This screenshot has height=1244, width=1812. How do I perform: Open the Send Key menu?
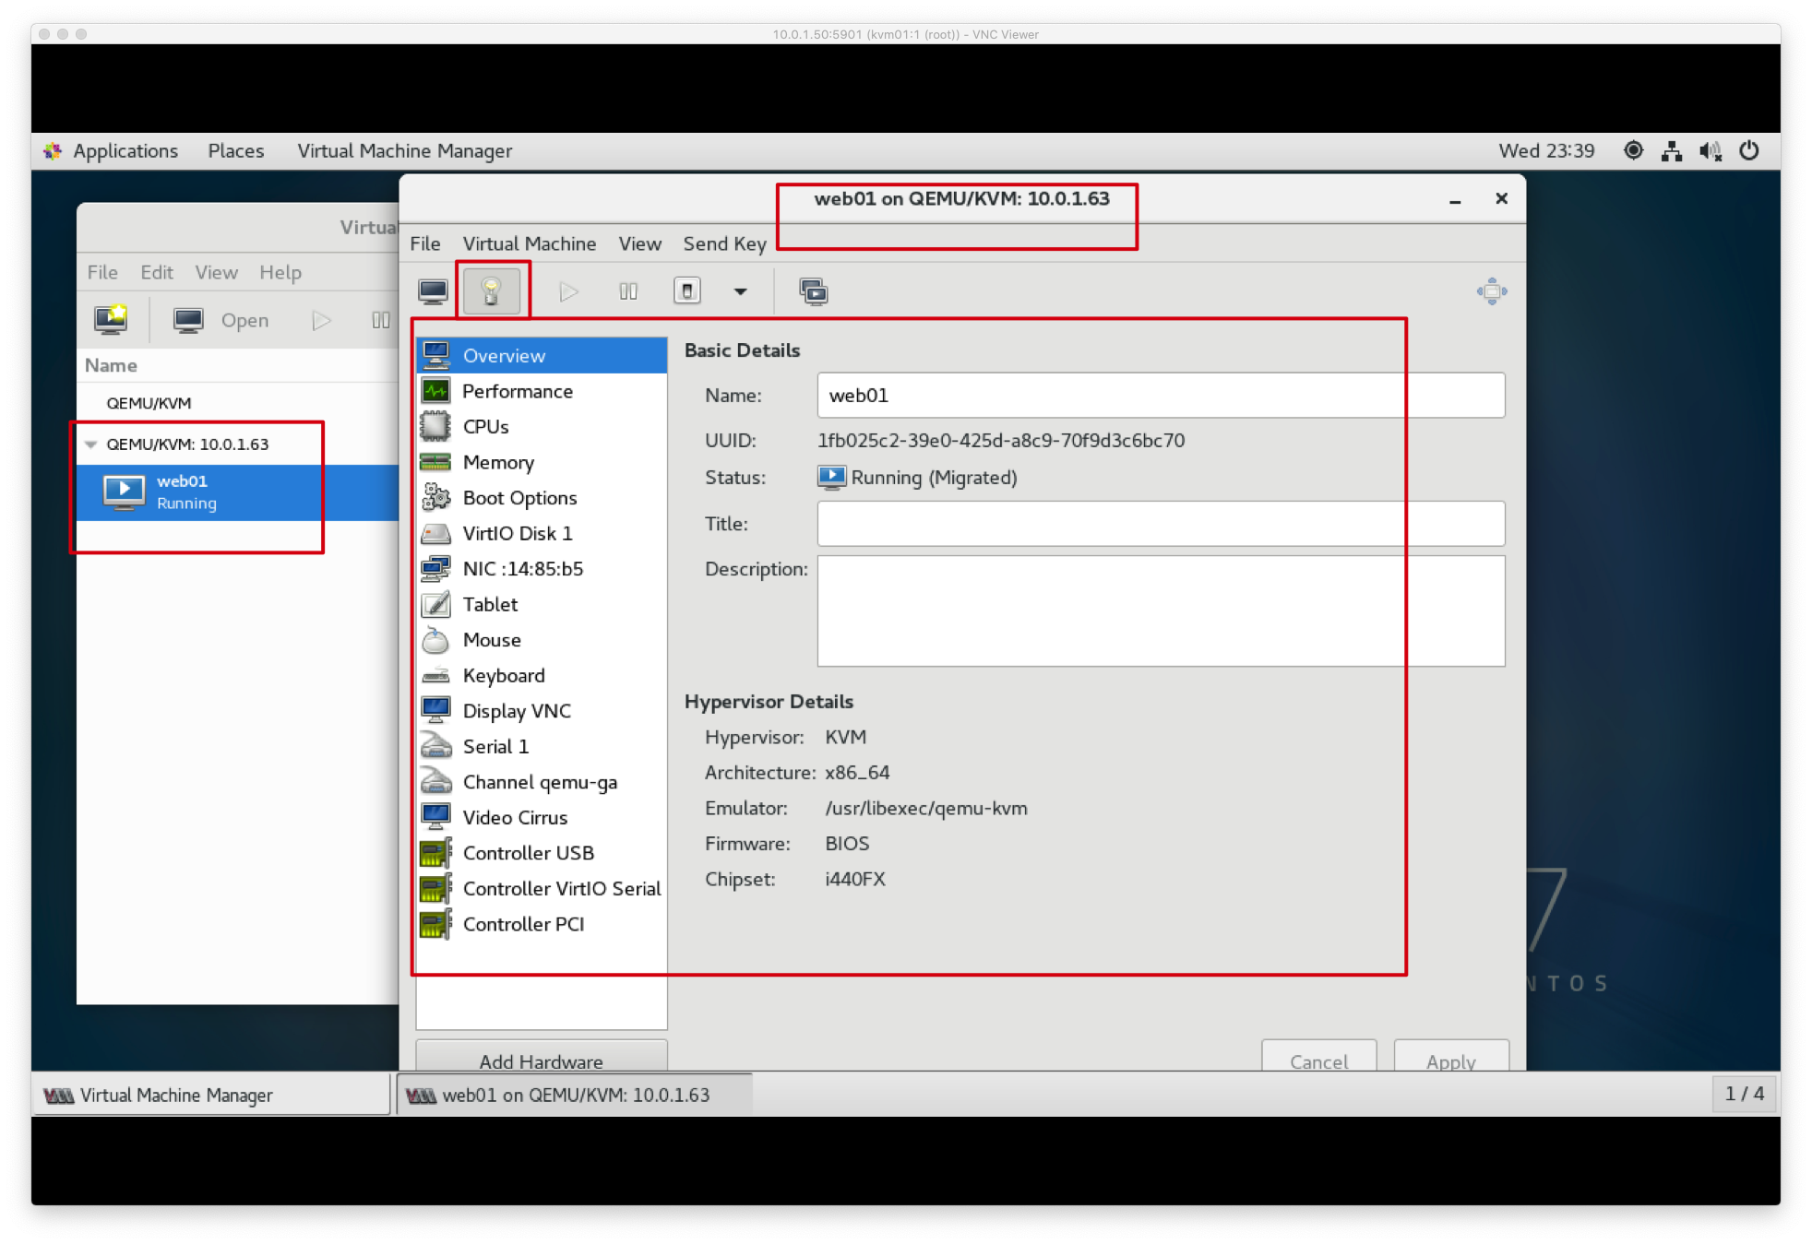[724, 243]
